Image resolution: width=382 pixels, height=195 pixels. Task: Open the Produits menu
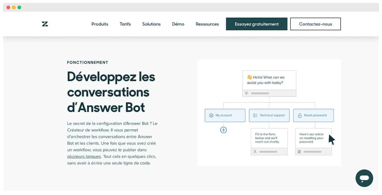point(100,24)
